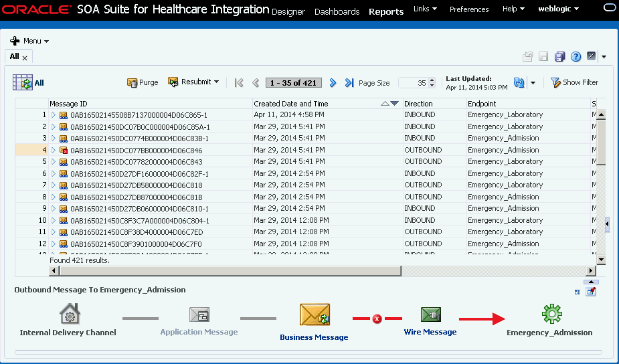Click the 1 - 35 of 421 page range field
The image size is (619, 364).
[x=294, y=82]
